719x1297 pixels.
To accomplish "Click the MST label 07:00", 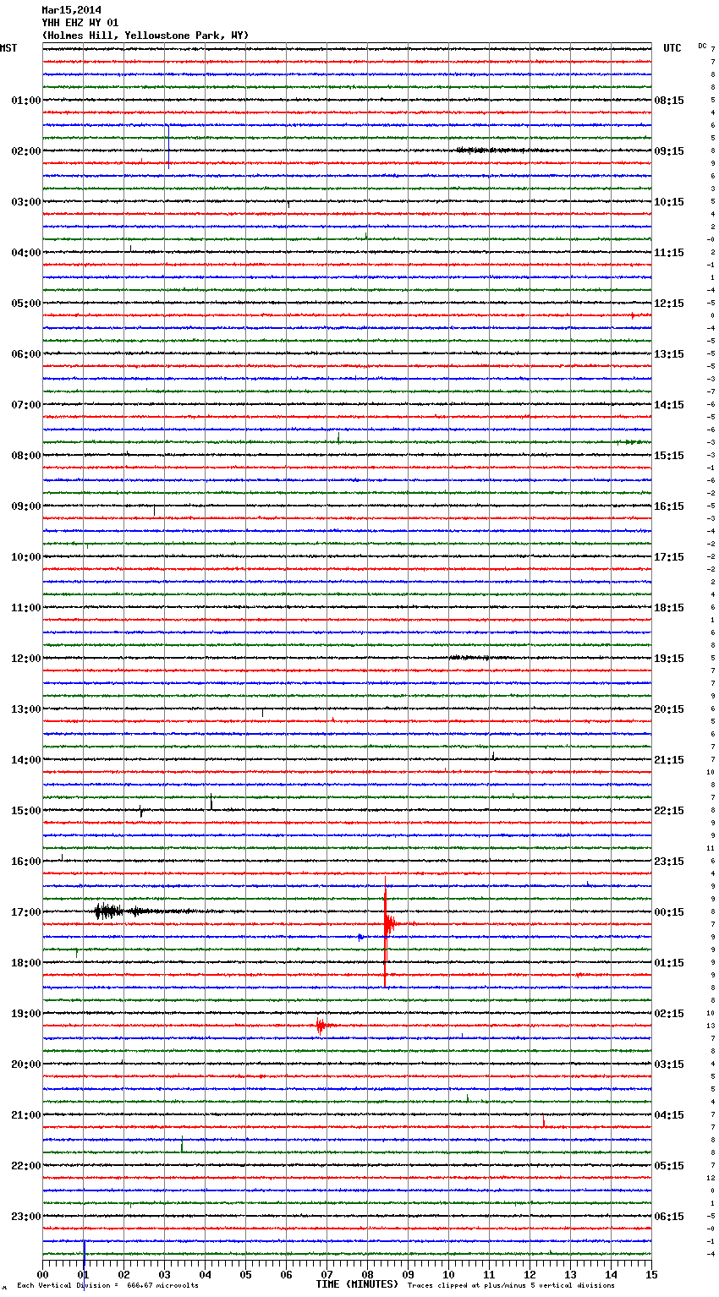I will click(x=26, y=405).
